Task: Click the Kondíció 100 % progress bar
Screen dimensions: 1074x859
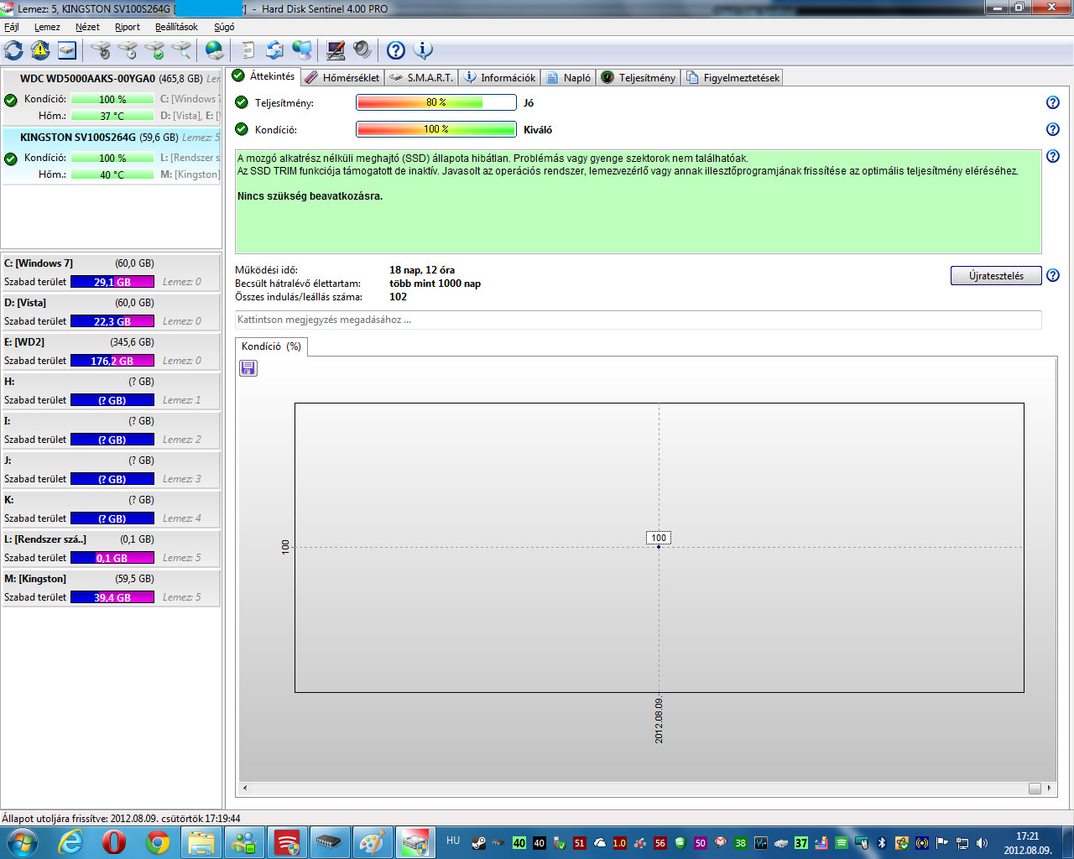Action: pos(436,129)
